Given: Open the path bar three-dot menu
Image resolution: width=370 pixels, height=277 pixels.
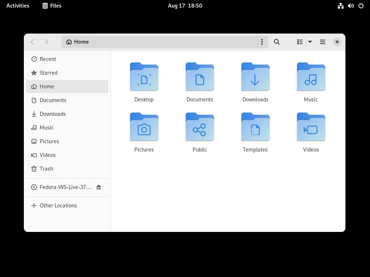Looking at the screenshot, I should tap(262, 42).
